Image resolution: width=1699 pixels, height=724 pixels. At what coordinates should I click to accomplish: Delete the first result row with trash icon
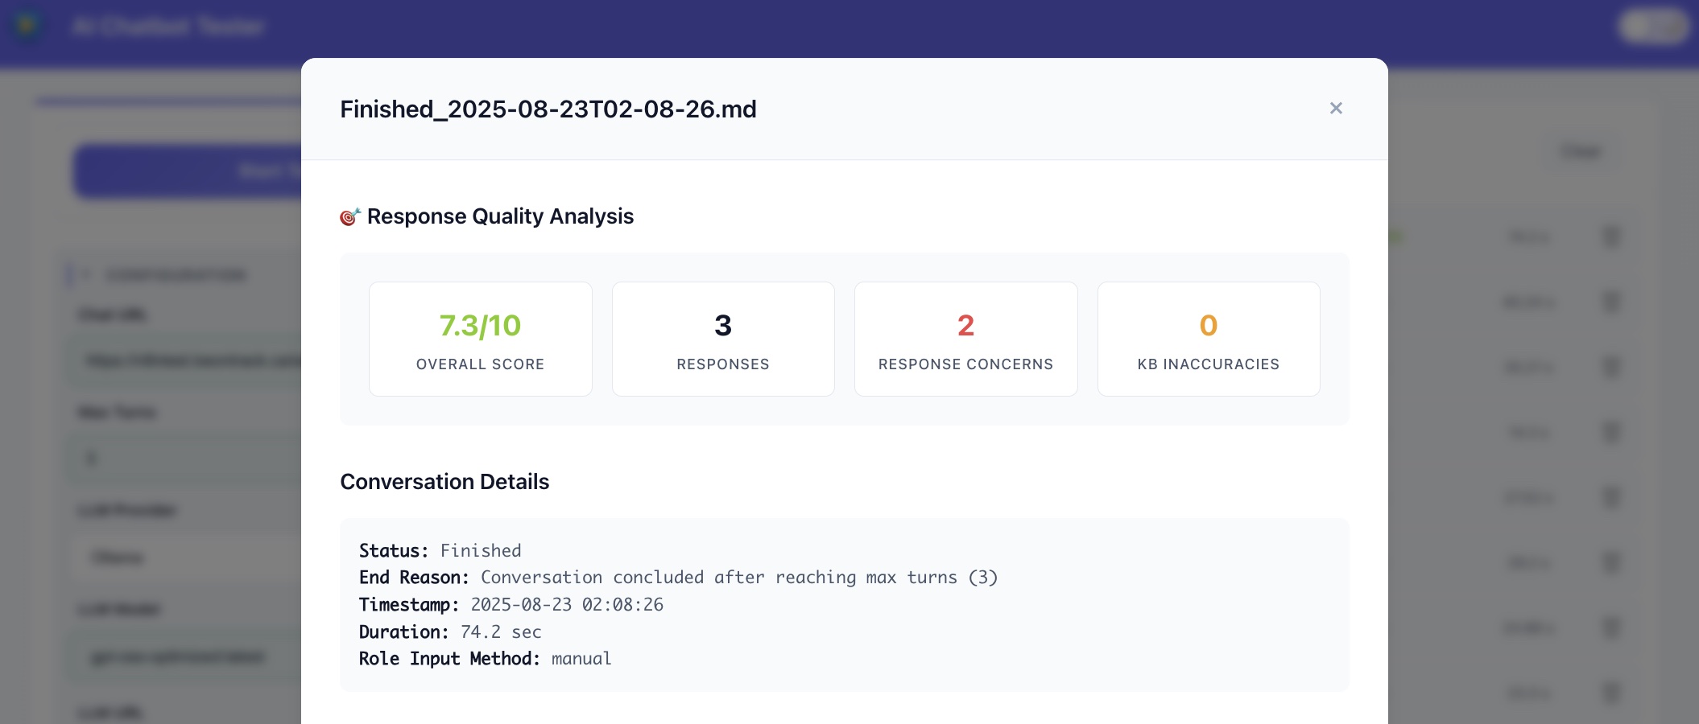[1611, 237]
